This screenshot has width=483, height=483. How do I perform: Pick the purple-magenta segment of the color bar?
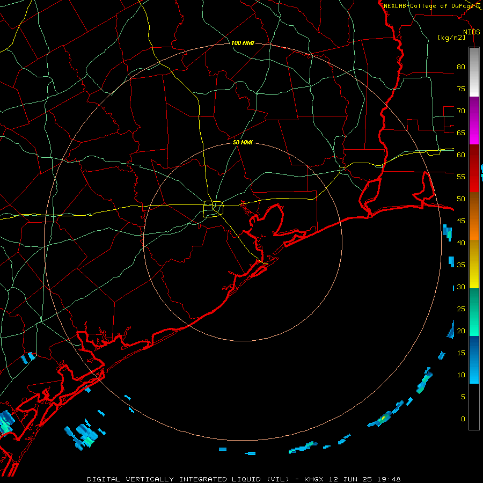(474, 120)
